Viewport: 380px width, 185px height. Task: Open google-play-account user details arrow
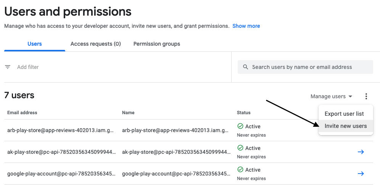click(361, 174)
